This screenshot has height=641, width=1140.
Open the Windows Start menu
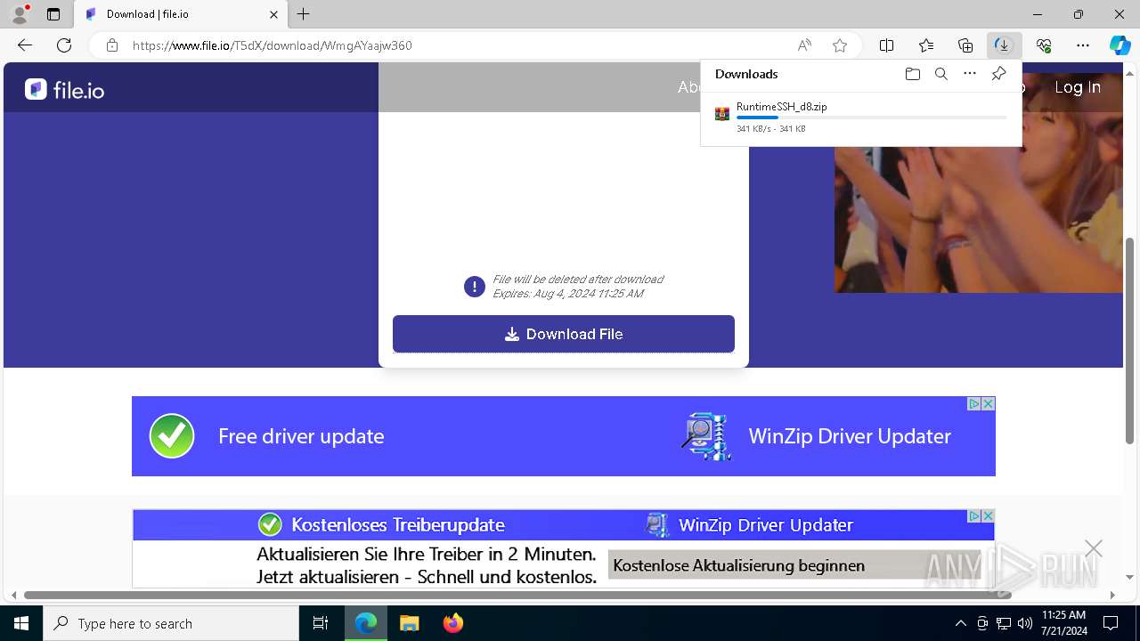pyautogui.click(x=21, y=623)
